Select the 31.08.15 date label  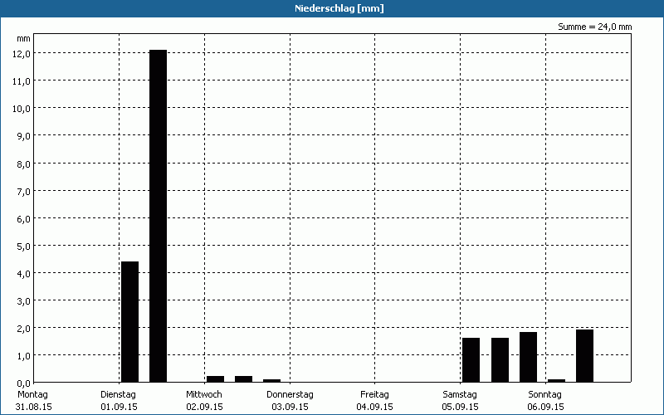tap(33, 407)
